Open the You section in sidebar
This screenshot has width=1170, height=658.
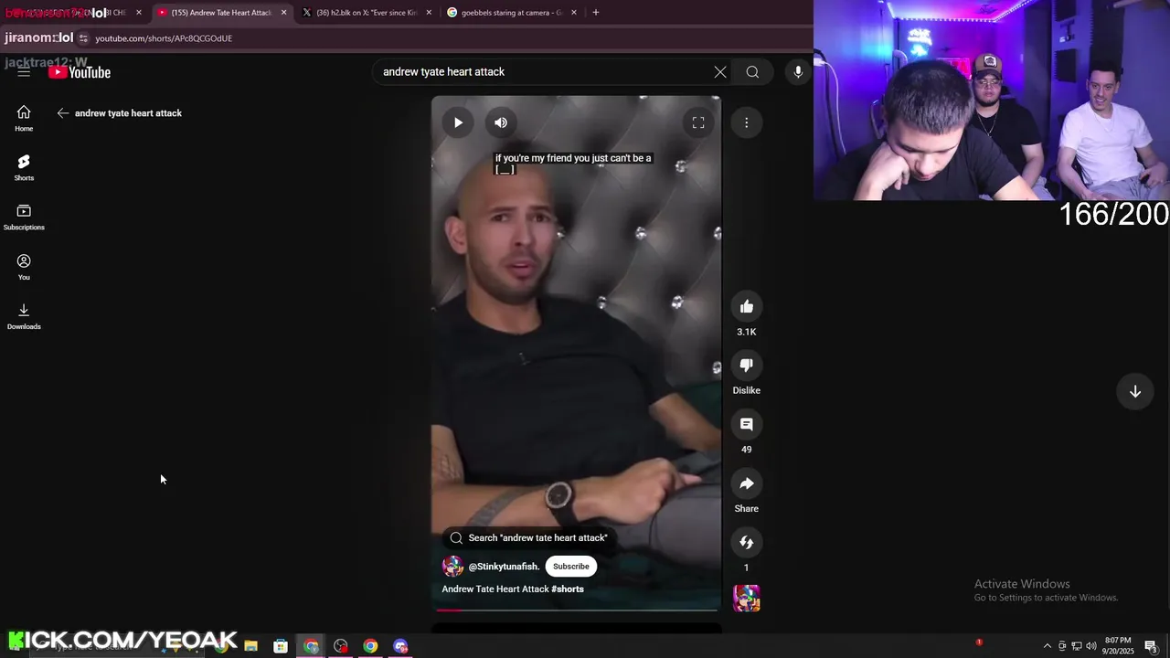click(x=24, y=267)
